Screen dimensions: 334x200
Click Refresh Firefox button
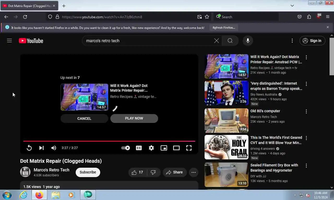(x=224, y=28)
